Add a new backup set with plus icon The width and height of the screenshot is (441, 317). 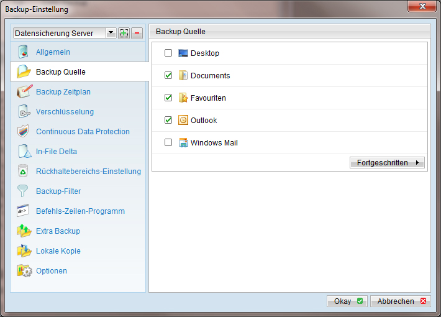pyautogui.click(x=124, y=33)
